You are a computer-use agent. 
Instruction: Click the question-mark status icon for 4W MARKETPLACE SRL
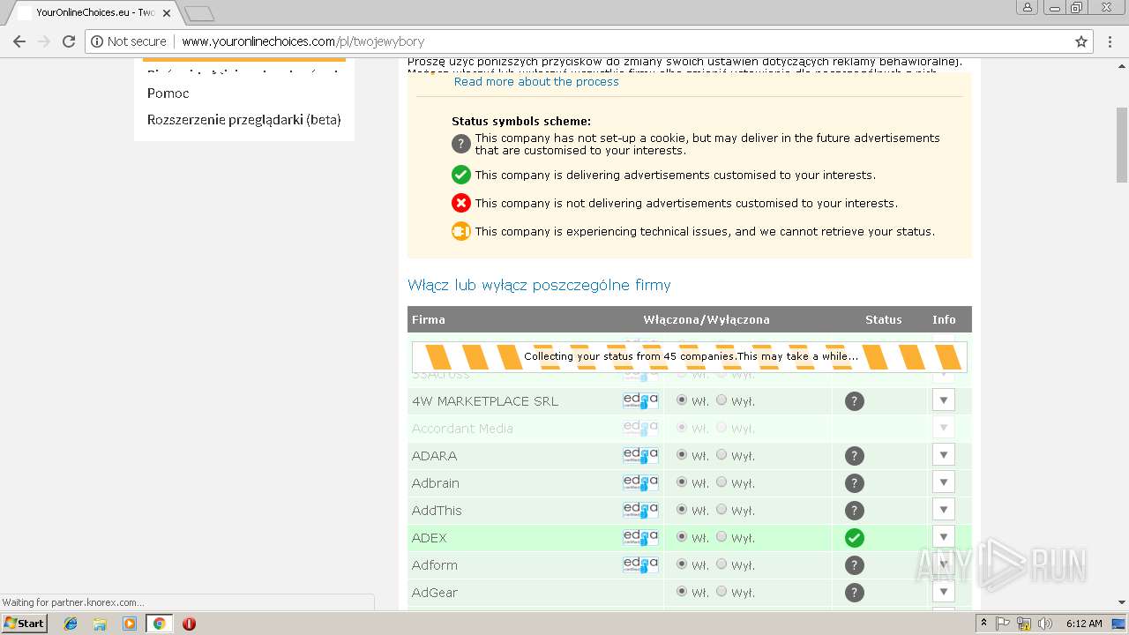click(854, 401)
